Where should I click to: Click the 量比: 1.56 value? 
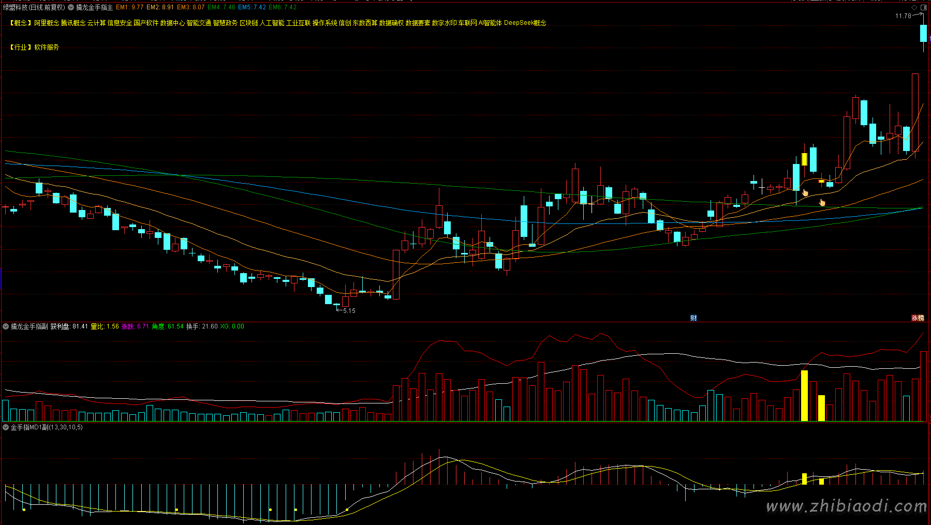(x=105, y=326)
